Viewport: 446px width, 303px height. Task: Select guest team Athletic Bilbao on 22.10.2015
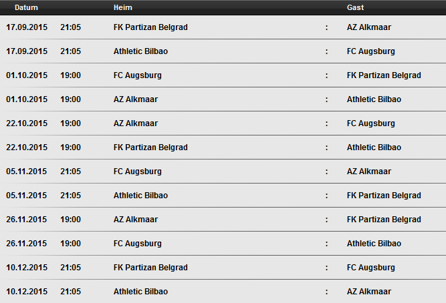(374, 147)
